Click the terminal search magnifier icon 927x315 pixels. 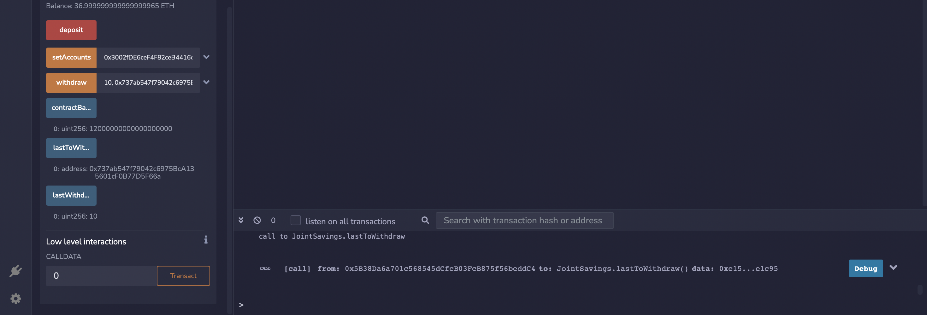pos(425,220)
